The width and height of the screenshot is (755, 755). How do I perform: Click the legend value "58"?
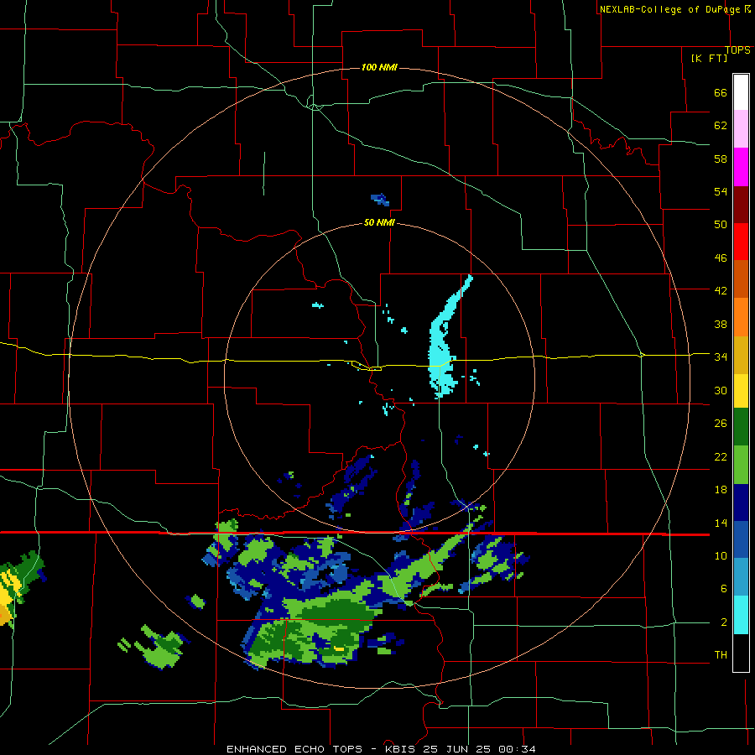coord(721,159)
